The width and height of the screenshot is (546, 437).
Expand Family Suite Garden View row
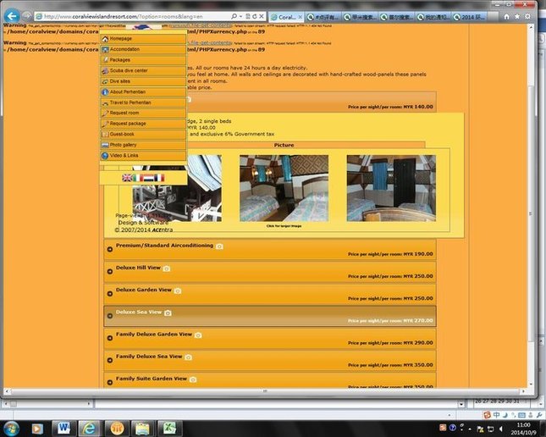tap(270, 380)
